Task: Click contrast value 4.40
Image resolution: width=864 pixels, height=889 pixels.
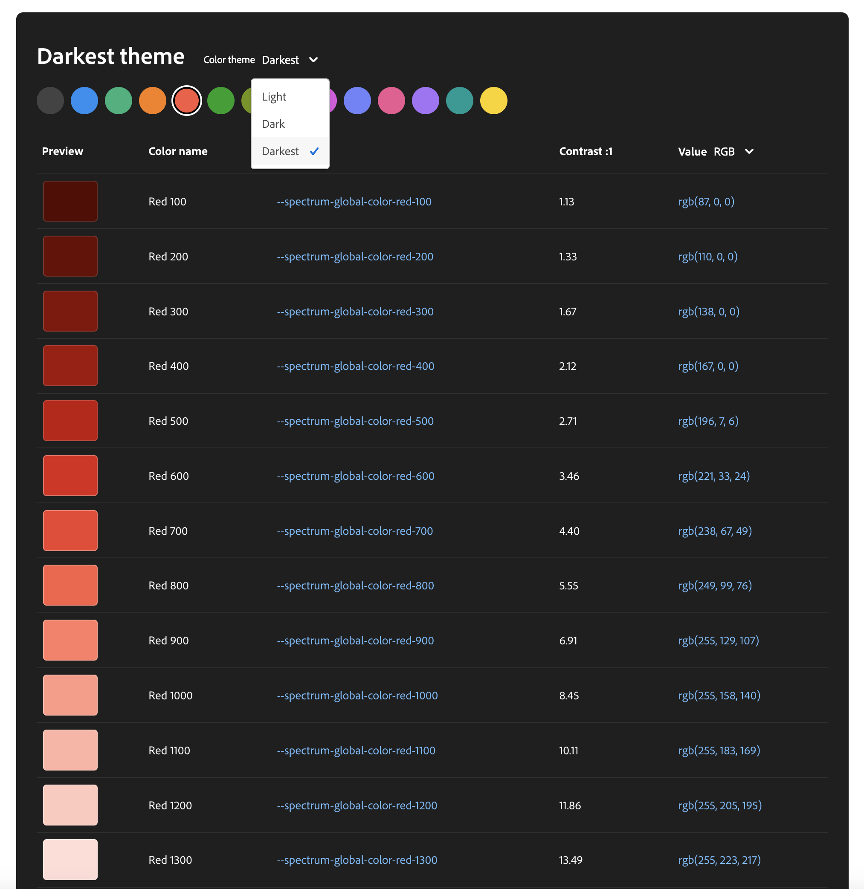Action: click(569, 531)
